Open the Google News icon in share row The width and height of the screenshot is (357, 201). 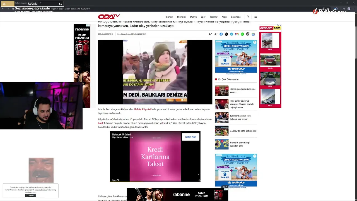pyautogui.click(x=253, y=34)
